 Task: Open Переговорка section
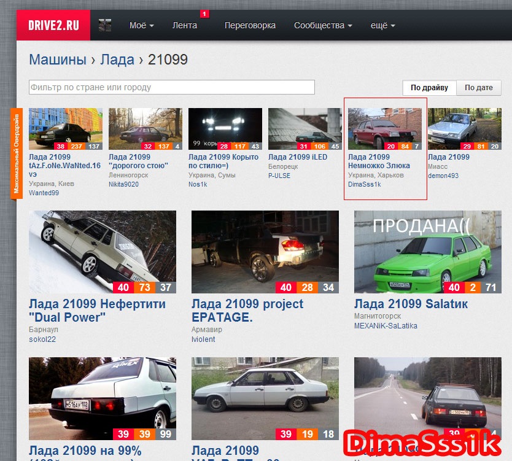250,25
